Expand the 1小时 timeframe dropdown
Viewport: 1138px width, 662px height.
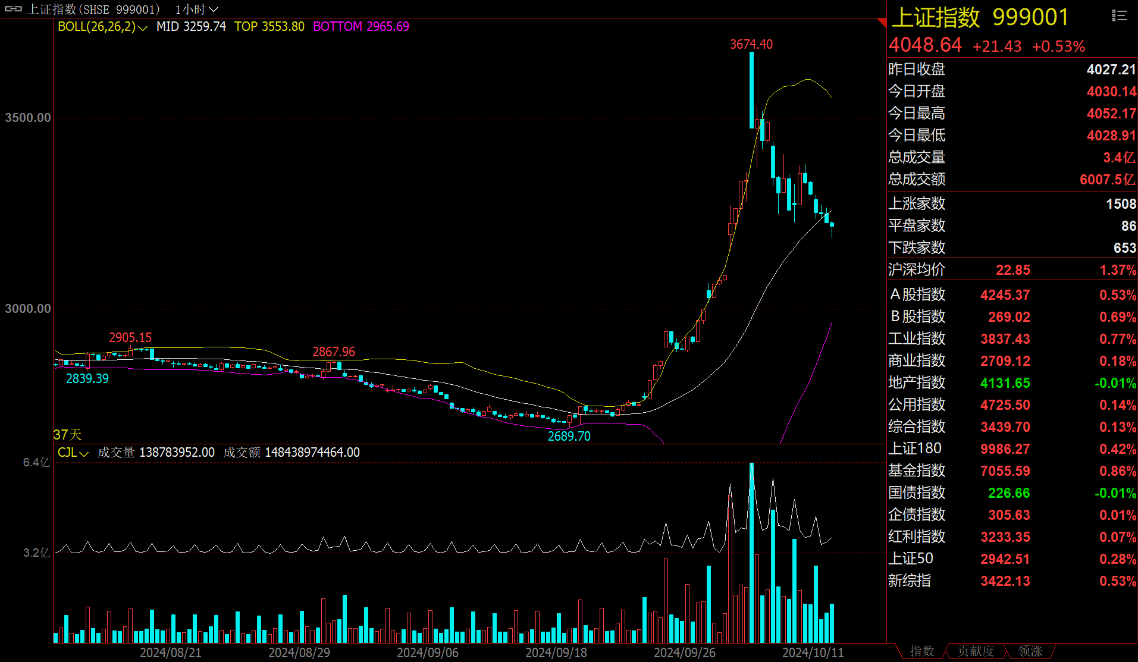click(x=197, y=10)
